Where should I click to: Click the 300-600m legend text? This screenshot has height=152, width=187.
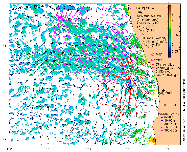(171, 130)
